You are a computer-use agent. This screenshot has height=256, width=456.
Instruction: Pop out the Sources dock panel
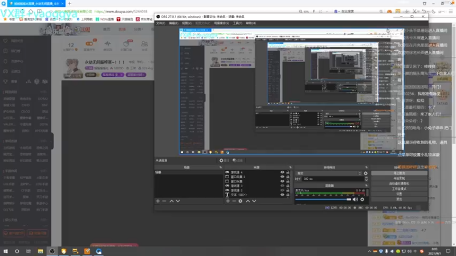pos(290,167)
